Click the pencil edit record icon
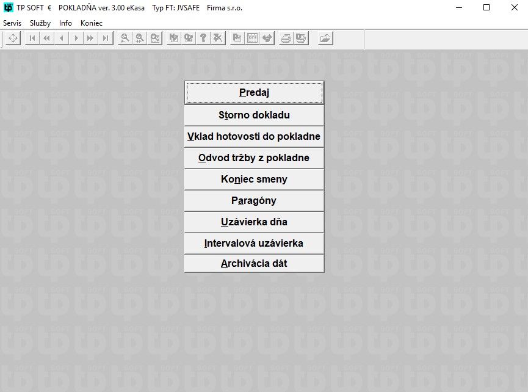The height and width of the screenshot is (392, 528). 174,38
